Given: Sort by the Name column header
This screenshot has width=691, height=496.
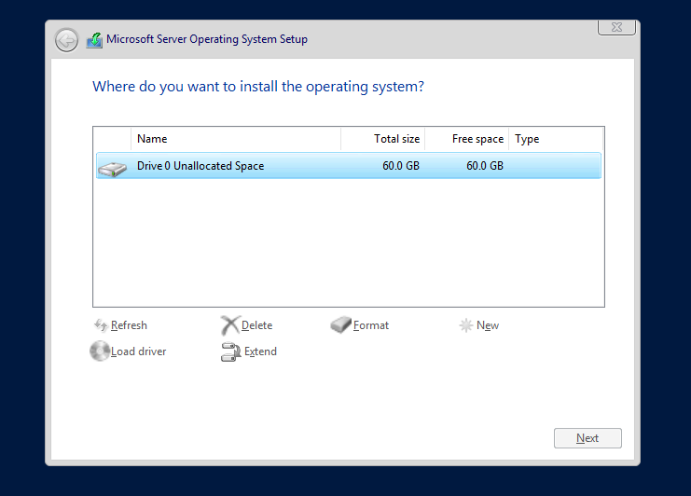Looking at the screenshot, I should click(x=236, y=139).
